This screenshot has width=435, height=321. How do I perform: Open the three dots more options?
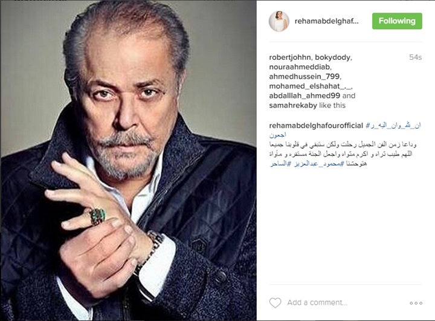tap(416, 303)
